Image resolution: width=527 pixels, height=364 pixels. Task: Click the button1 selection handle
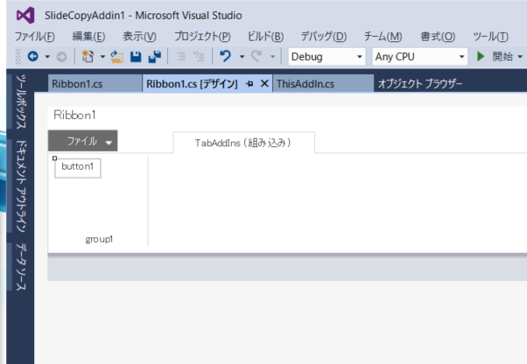tap(54, 158)
